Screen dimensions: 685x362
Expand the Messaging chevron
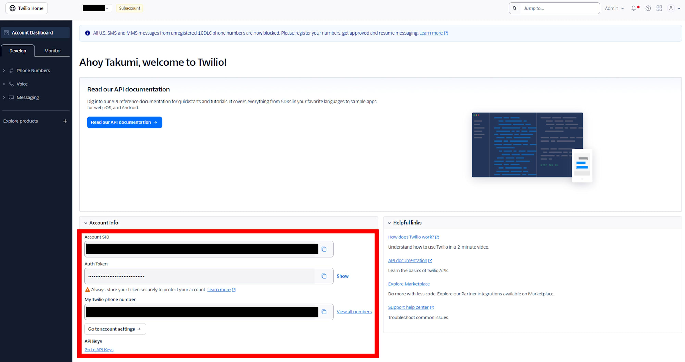(4, 98)
